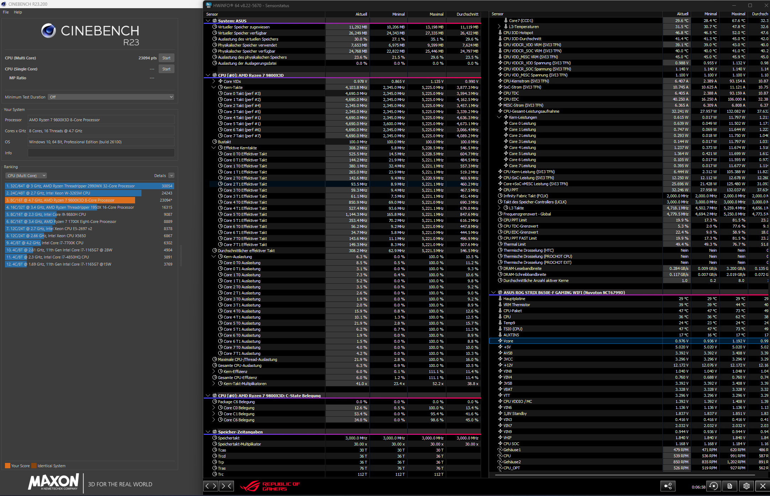Close sensors with the X toolbar icon
The height and width of the screenshot is (496, 770).
(763, 486)
